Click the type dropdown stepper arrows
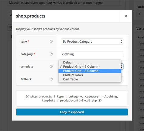The image size is (144, 131). [122, 41]
